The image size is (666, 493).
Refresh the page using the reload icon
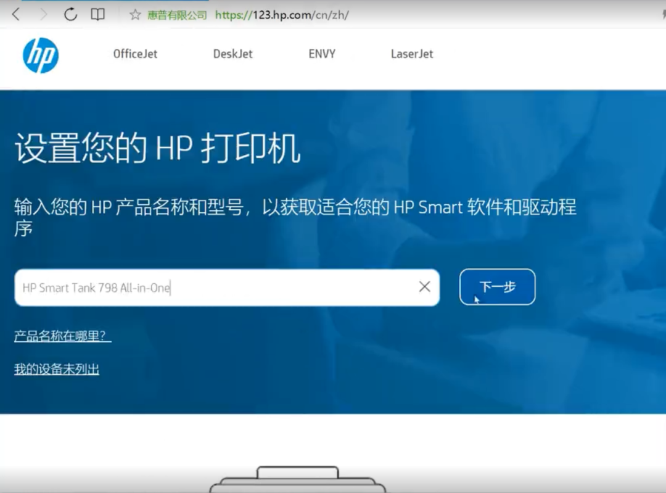[x=70, y=15]
